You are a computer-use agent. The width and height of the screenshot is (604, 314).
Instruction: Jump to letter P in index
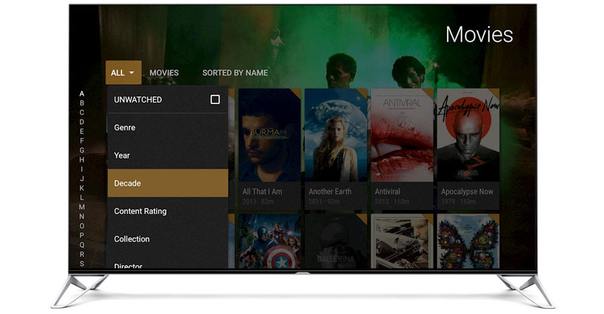point(82,235)
